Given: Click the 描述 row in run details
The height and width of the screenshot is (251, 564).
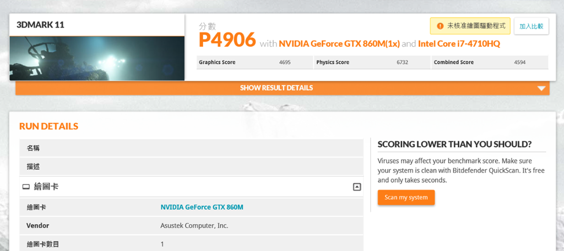Looking at the screenshot, I should click(x=33, y=166).
